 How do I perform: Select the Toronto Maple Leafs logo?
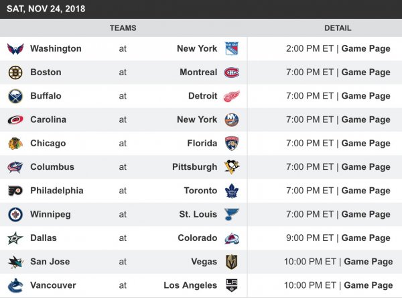click(x=232, y=191)
